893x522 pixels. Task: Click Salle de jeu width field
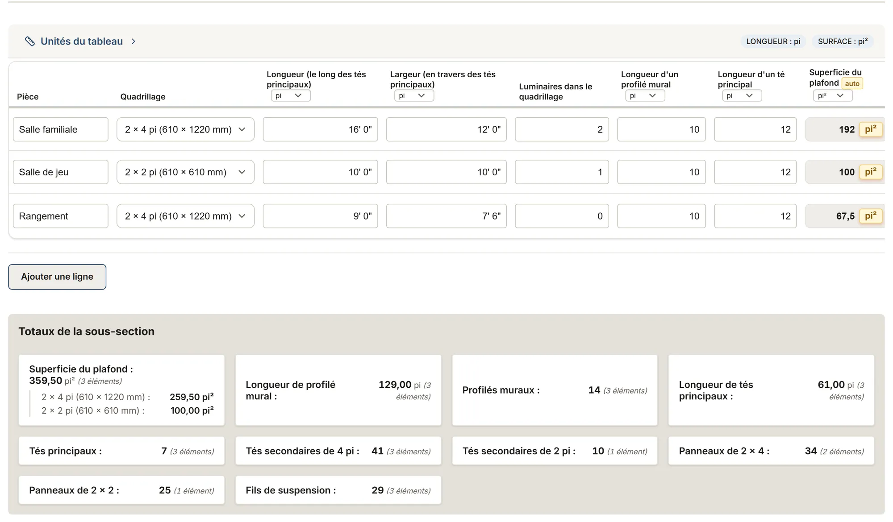(446, 172)
